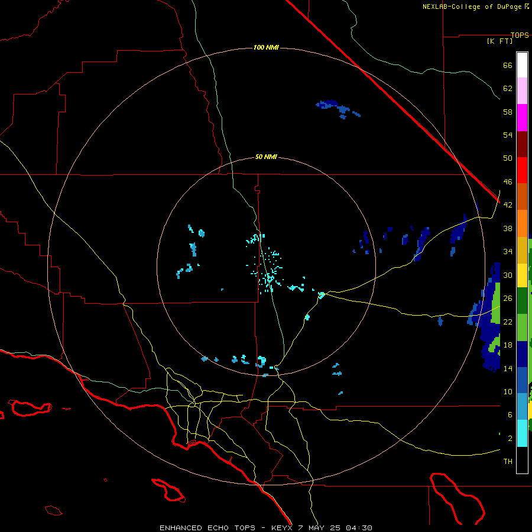Click the 50 value on the legend scale
This screenshot has height=532, width=532.
point(508,158)
